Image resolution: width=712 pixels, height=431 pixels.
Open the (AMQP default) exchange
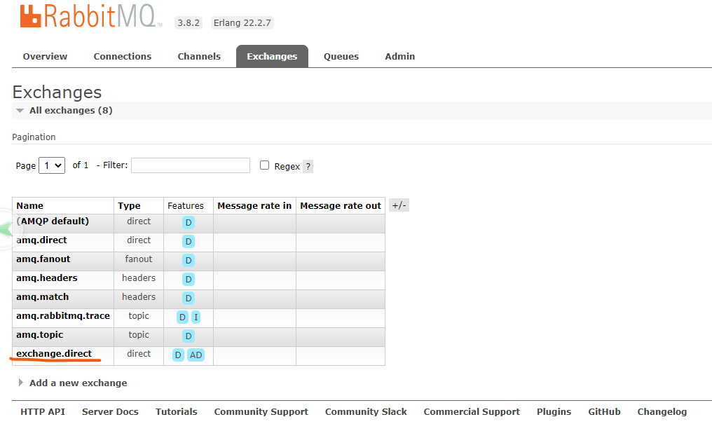pyautogui.click(x=53, y=221)
